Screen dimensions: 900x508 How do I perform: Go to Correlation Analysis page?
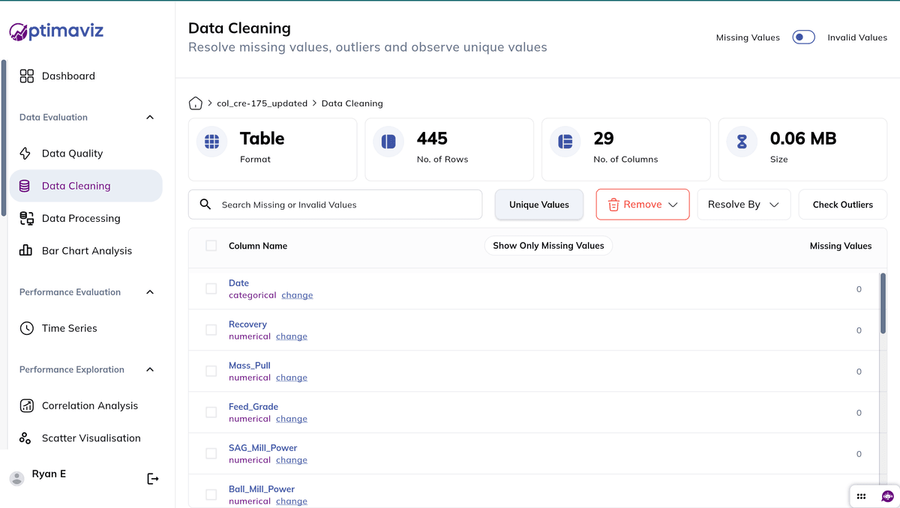90,406
